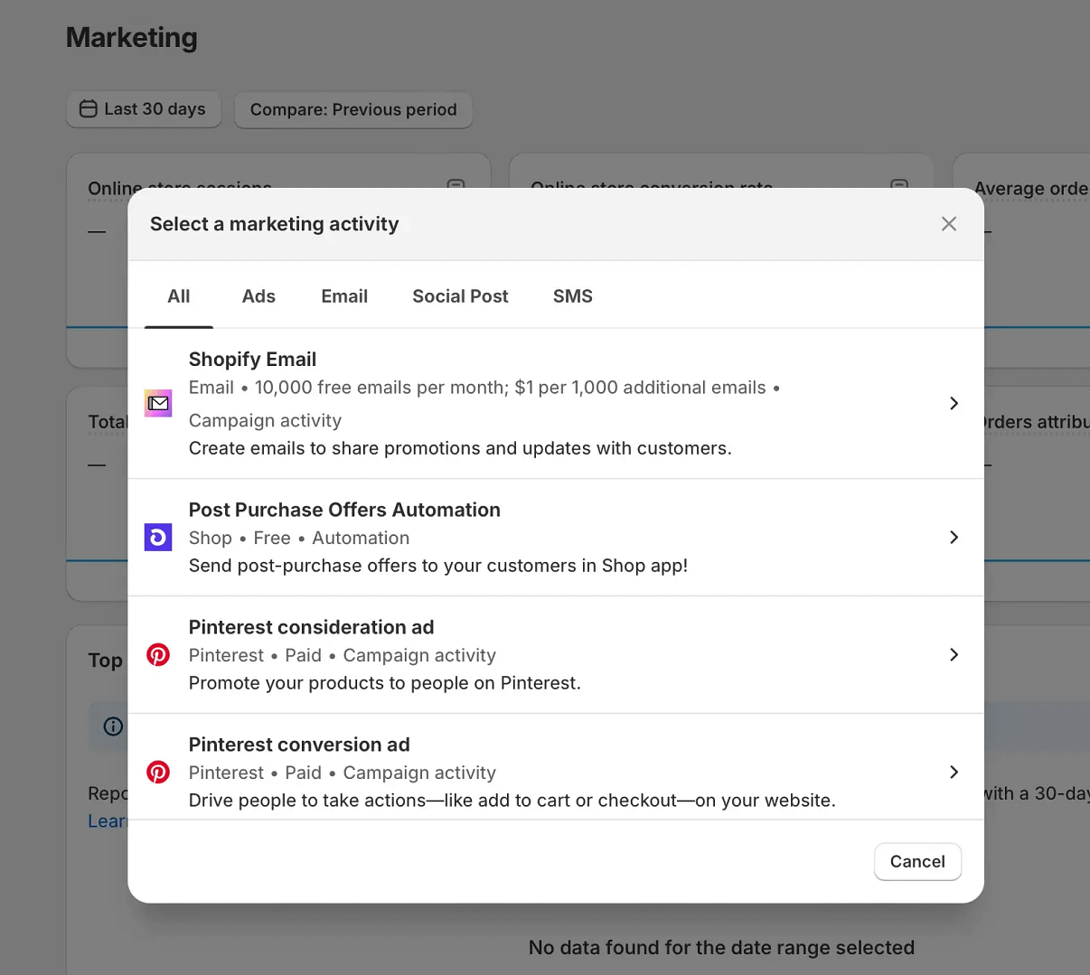Select Pinterest consideration ad title
This screenshot has width=1090, height=975.
[x=311, y=627]
